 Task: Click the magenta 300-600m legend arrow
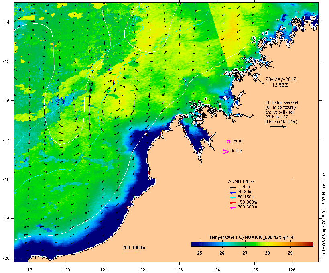click(x=233, y=208)
